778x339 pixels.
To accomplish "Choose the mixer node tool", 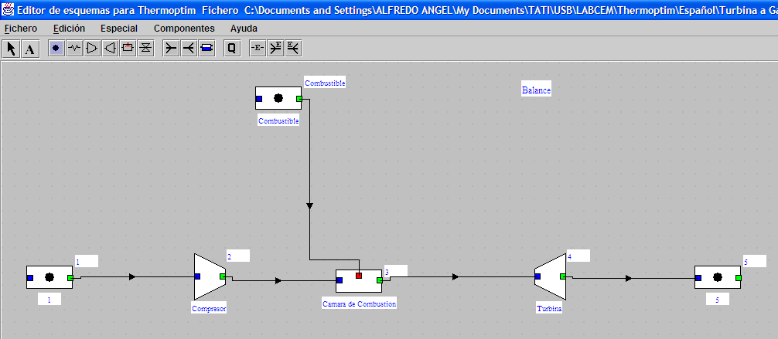I will [171, 48].
